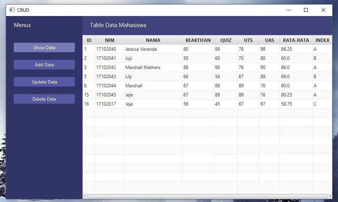The width and height of the screenshot is (338, 202).
Task: Click NIM cell 17102045
Action: 110,95
